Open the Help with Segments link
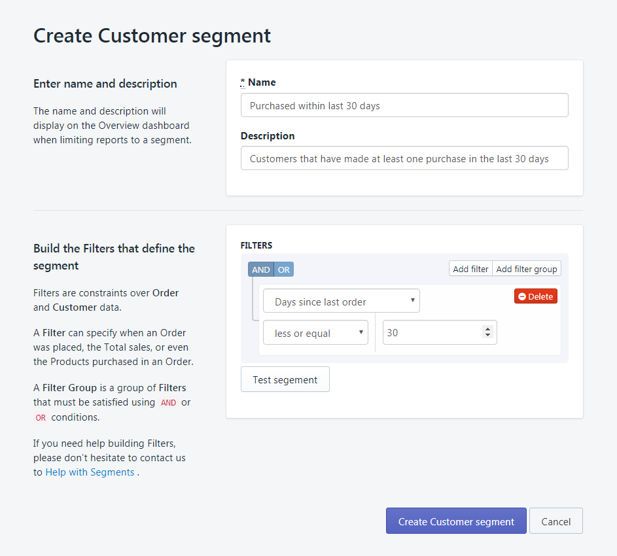The height and width of the screenshot is (556, 617). tap(90, 472)
